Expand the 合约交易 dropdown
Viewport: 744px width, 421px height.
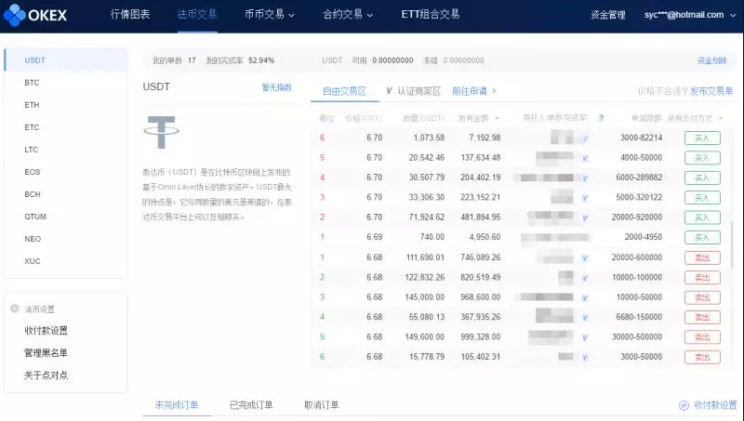click(347, 14)
